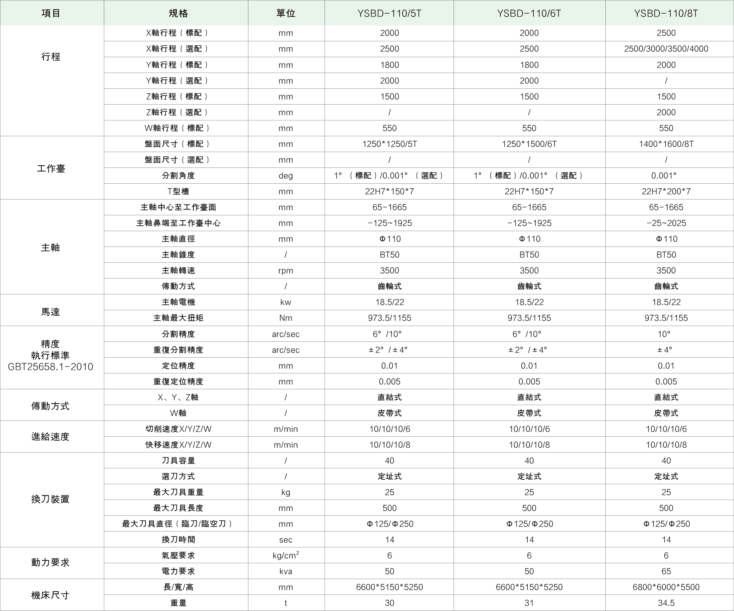This screenshot has width=734, height=611.
Task: Click the 馬達 category cell
Action: [x=51, y=311]
